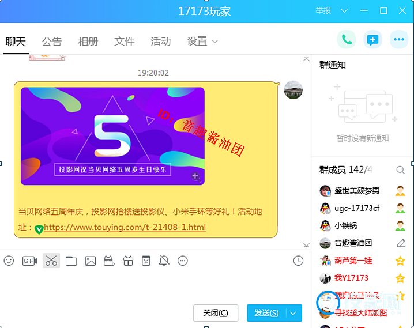Open the emoji picker

pos(9,261)
